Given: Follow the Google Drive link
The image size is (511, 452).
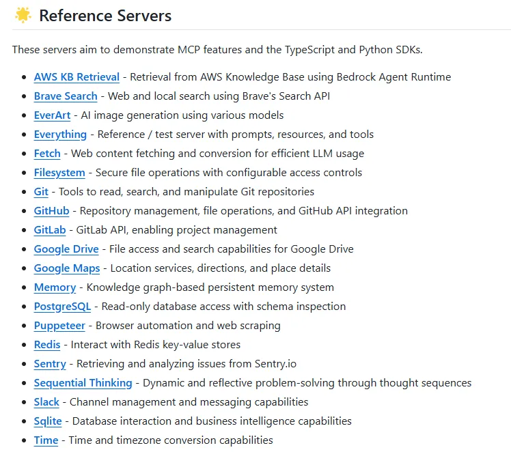Looking at the screenshot, I should tap(66, 249).
